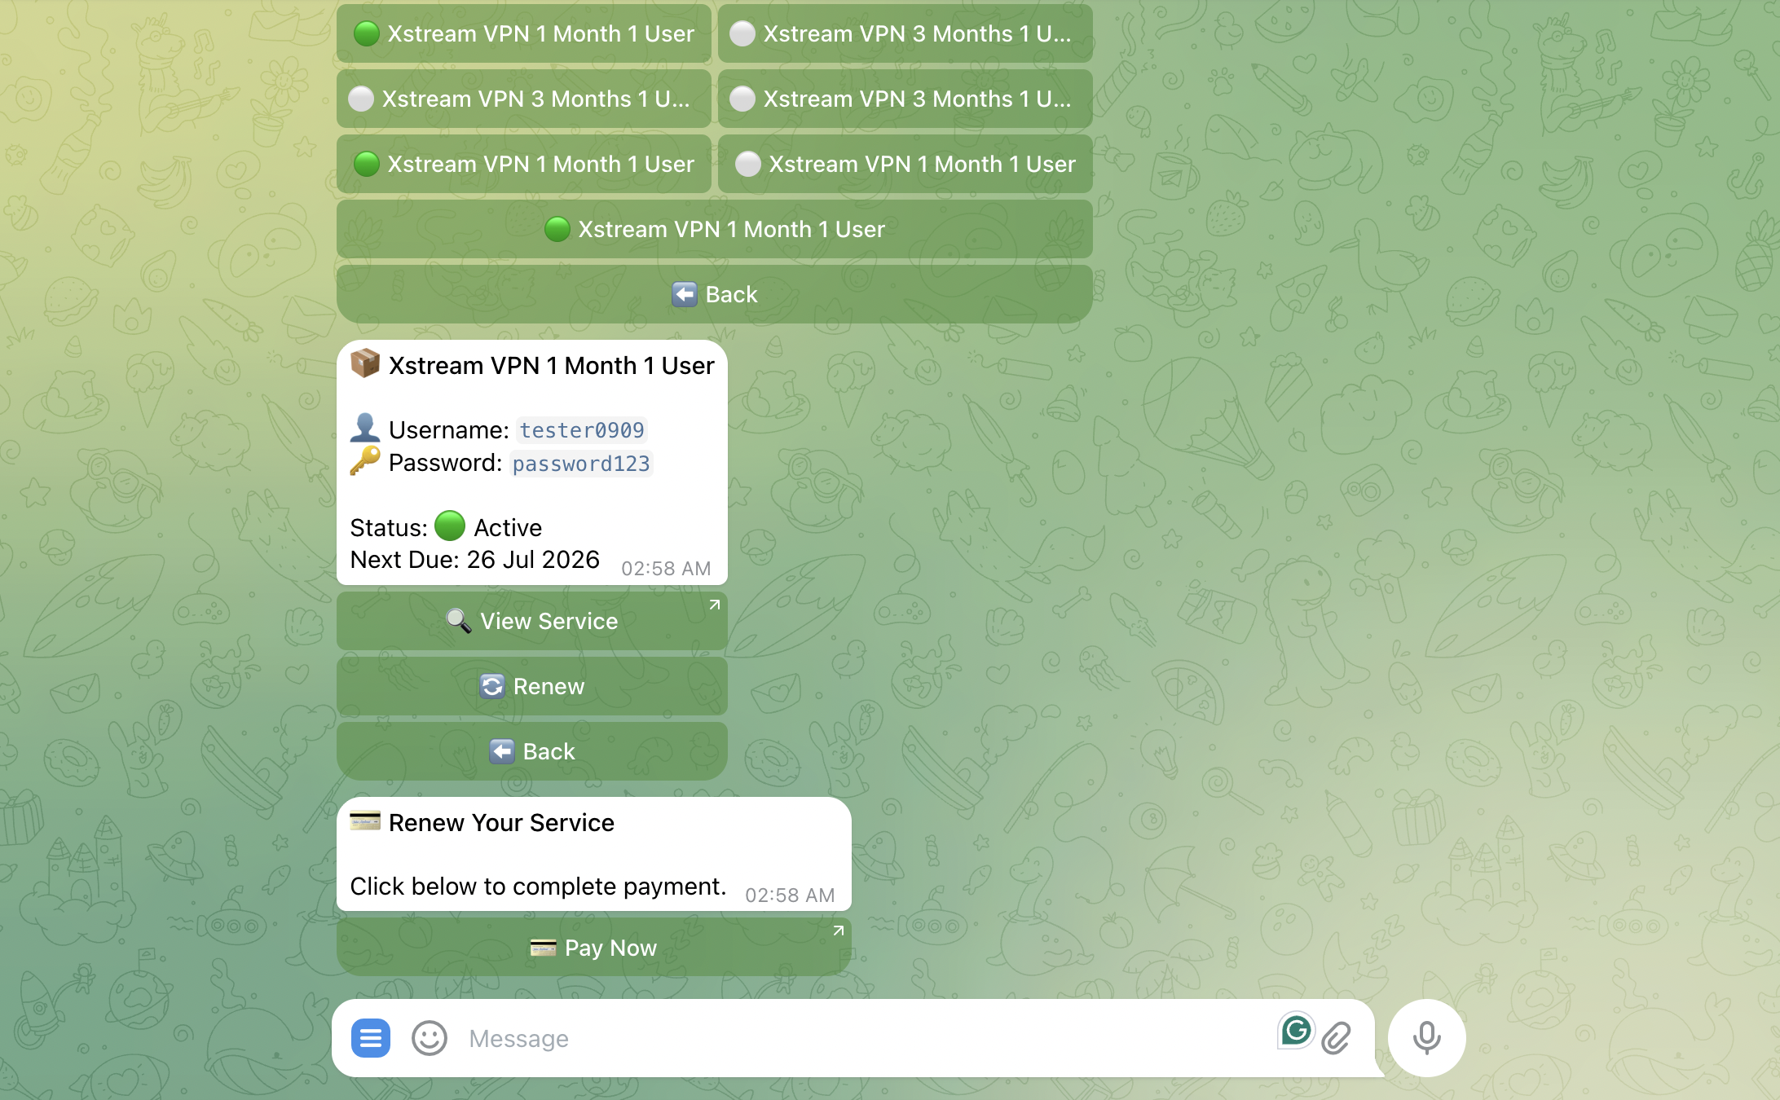Copy the username tester0909
Viewport: 1780px width, 1100px height.
[x=582, y=430]
